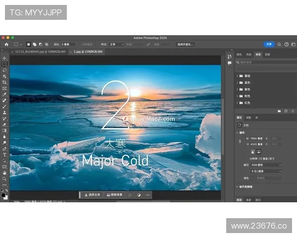Image resolution: width=297 pixels, height=238 pixels.
Task: Click the foreground color swatch
Action: 3,194
